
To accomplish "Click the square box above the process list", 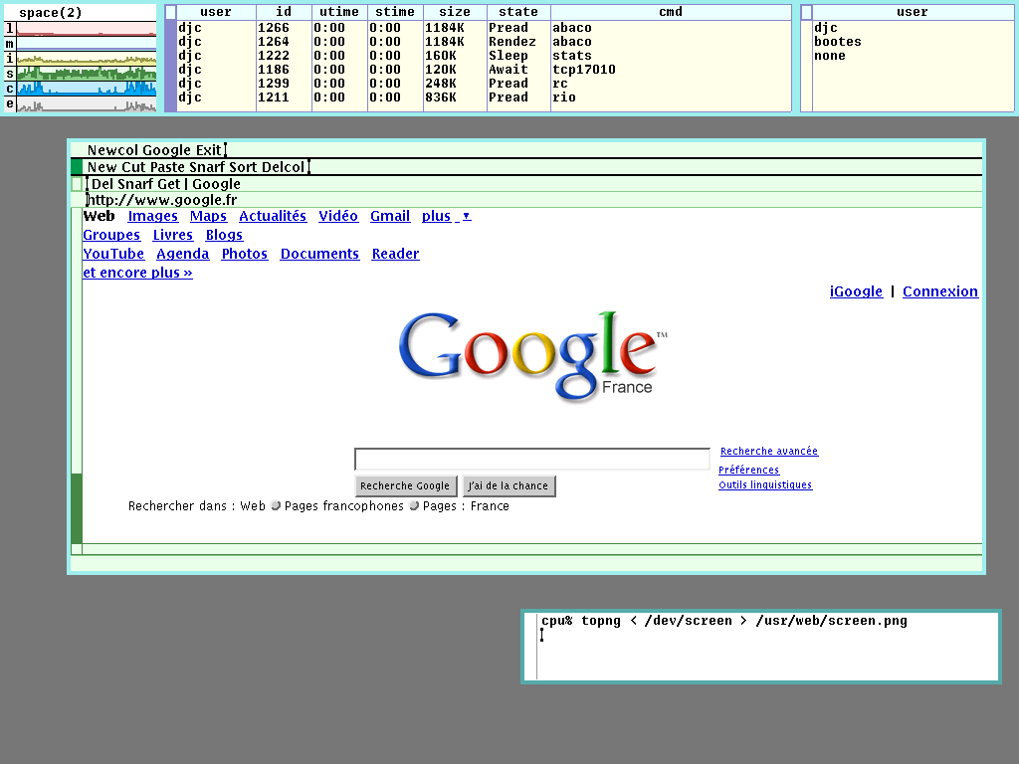I will coord(171,12).
